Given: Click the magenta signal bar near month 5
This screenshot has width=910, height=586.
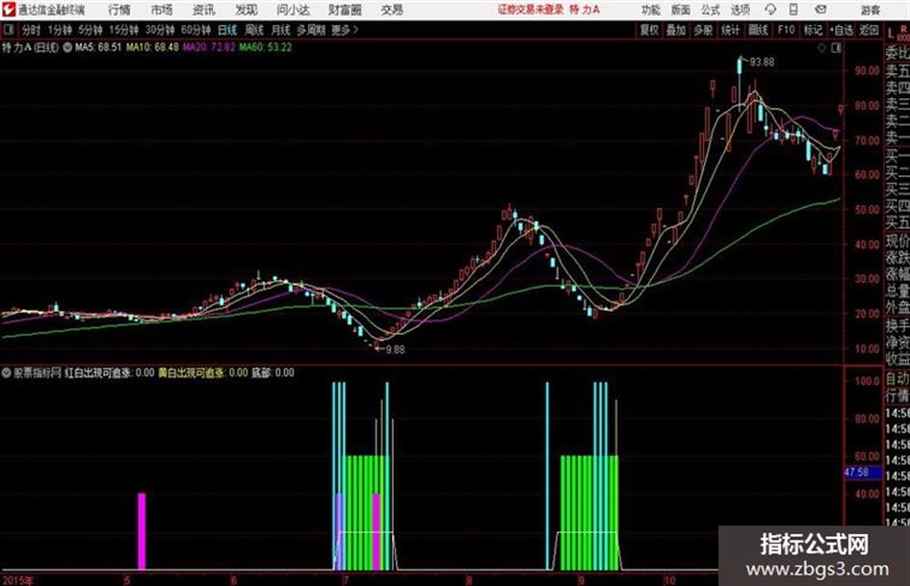Looking at the screenshot, I should click(142, 531).
